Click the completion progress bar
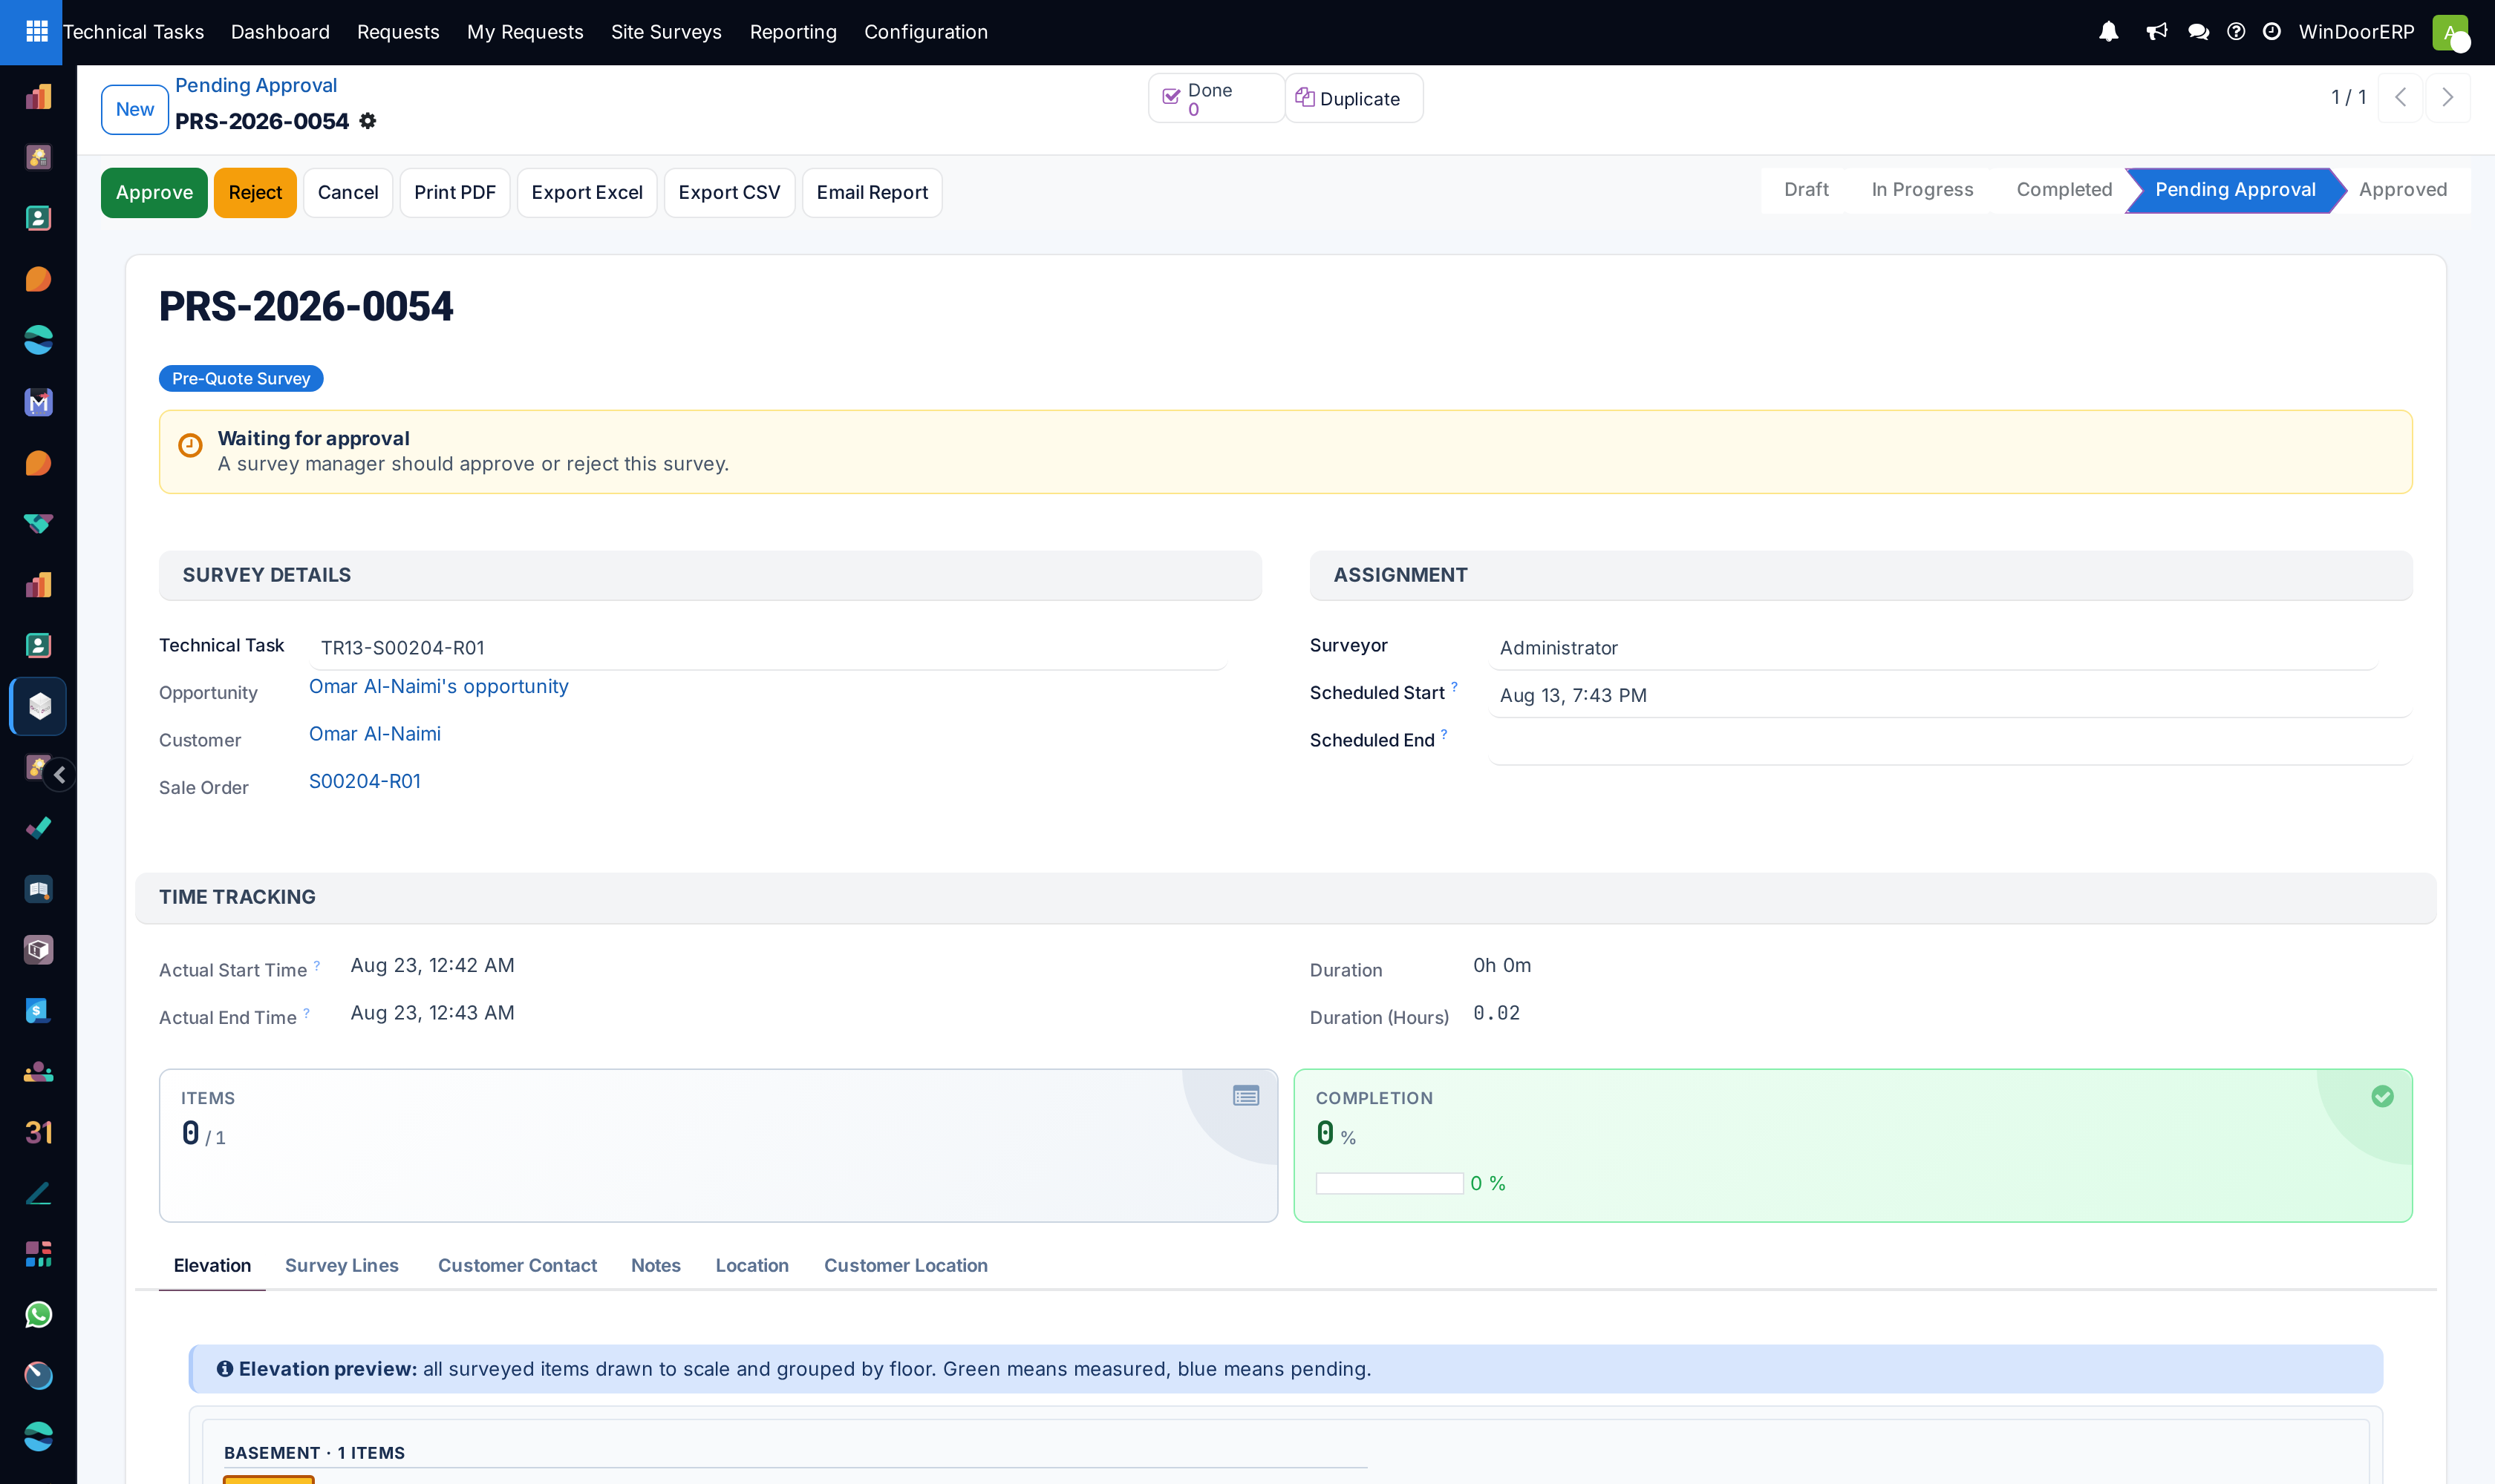 click(x=1389, y=1184)
